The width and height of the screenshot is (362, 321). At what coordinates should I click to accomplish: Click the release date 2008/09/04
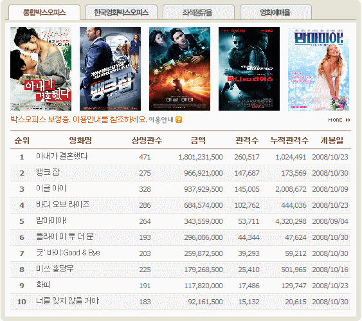[x=330, y=221]
